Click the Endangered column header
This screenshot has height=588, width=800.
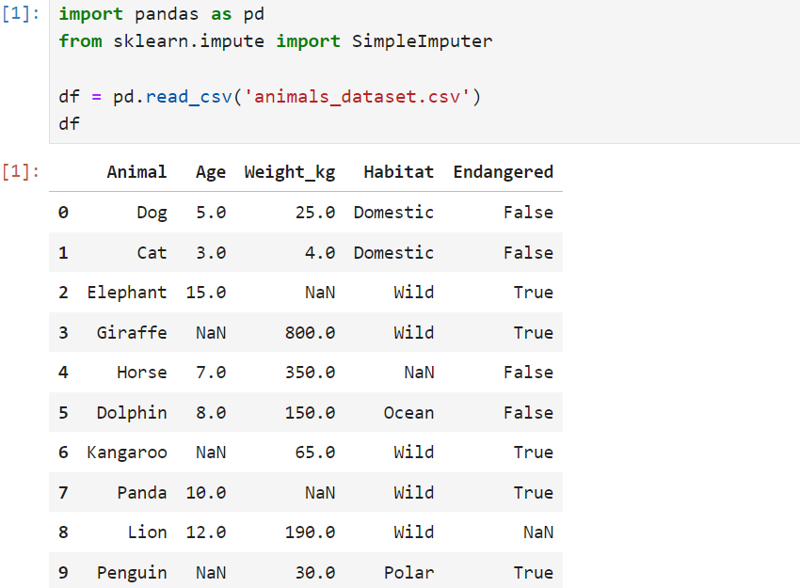click(x=503, y=172)
